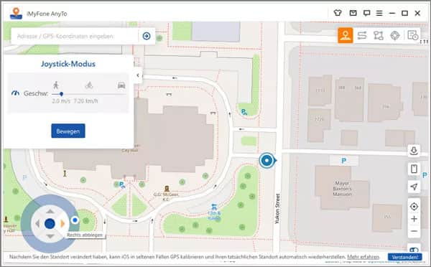Choose the driving car speed icon
The image size is (431, 267).
[x=121, y=85]
